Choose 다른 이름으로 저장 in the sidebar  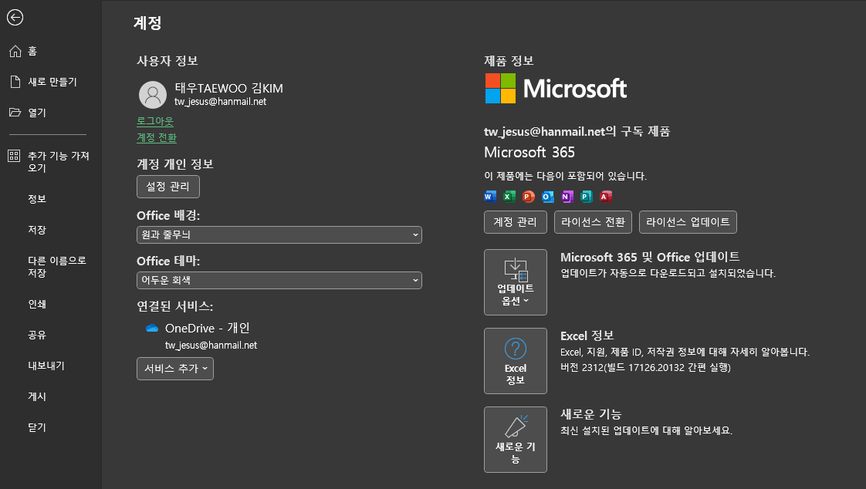coord(57,267)
